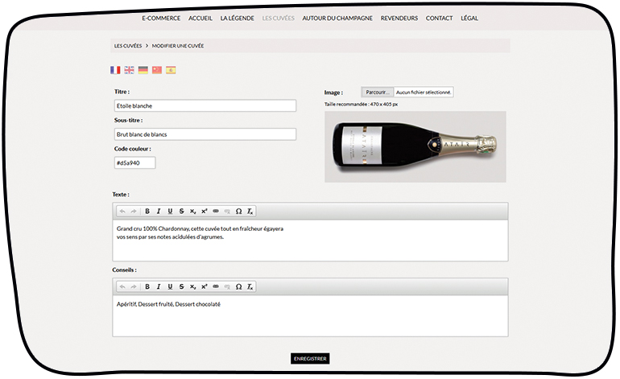This screenshot has width=620, height=379.
Task: Select the Chinese flag language
Action: coord(157,70)
